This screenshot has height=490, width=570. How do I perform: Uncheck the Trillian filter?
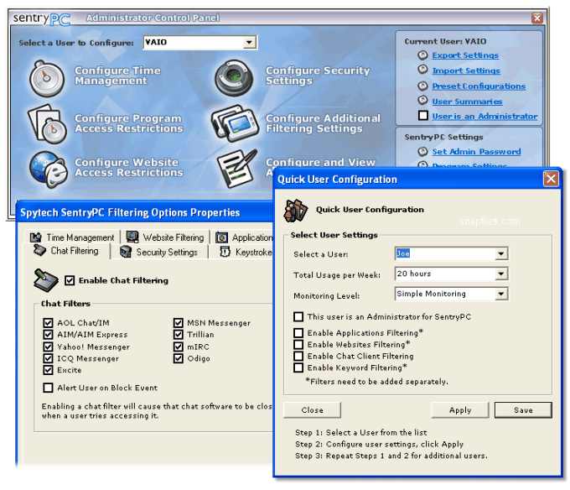[178, 334]
